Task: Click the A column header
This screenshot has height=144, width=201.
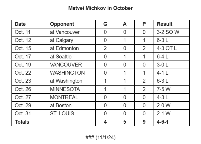Action: (125, 24)
